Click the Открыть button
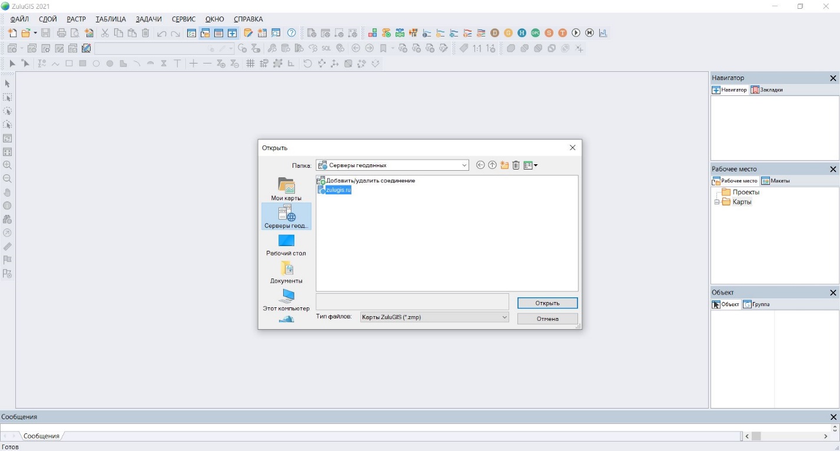This screenshot has width=840, height=451. pyautogui.click(x=547, y=303)
